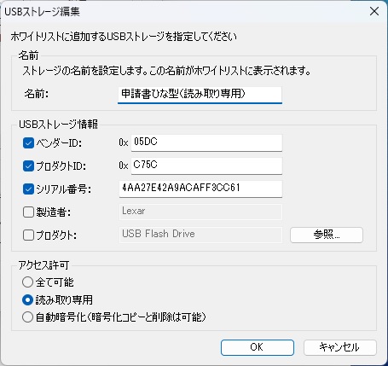The width and height of the screenshot is (388, 366).
Task: Uncheck the プロダクトID checkbox
Action: tap(28, 166)
